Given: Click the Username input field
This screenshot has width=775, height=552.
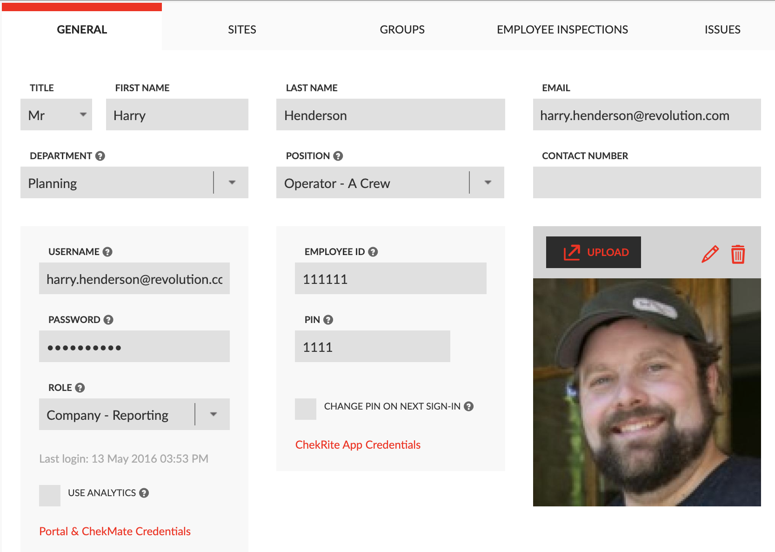Looking at the screenshot, I should click(x=134, y=278).
